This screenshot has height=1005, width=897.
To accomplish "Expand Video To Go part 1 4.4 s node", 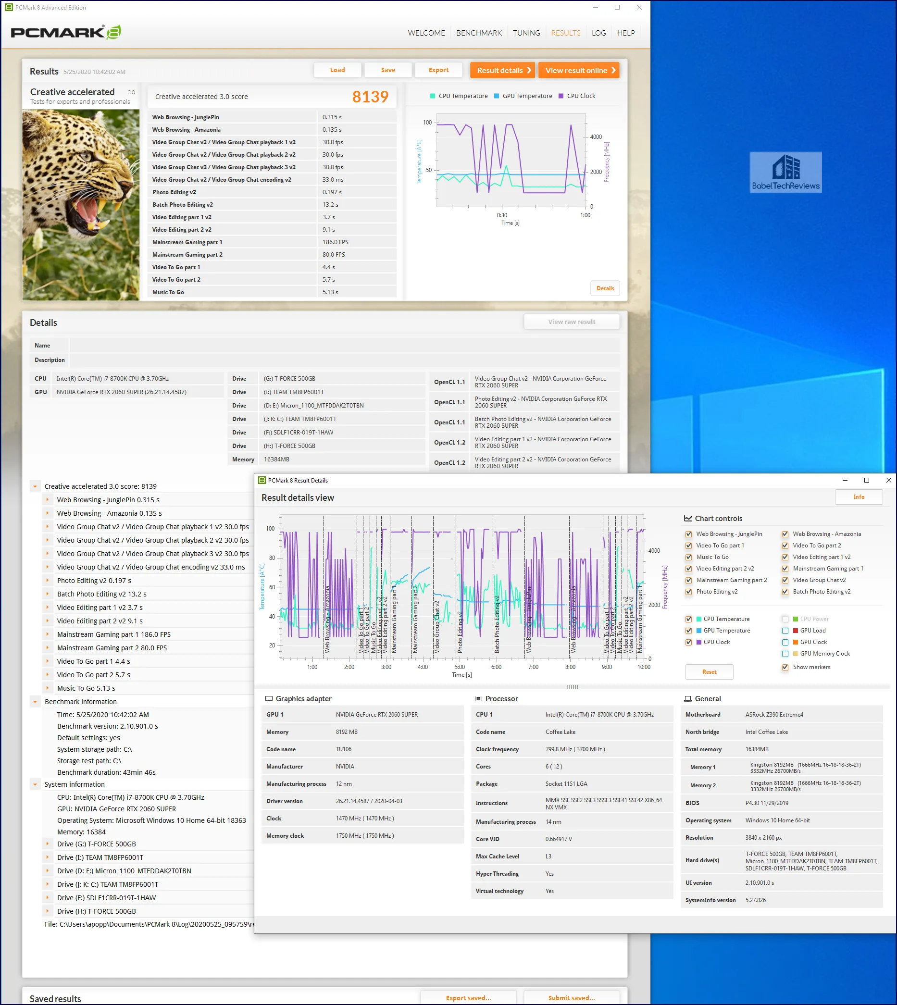I will click(x=47, y=661).
